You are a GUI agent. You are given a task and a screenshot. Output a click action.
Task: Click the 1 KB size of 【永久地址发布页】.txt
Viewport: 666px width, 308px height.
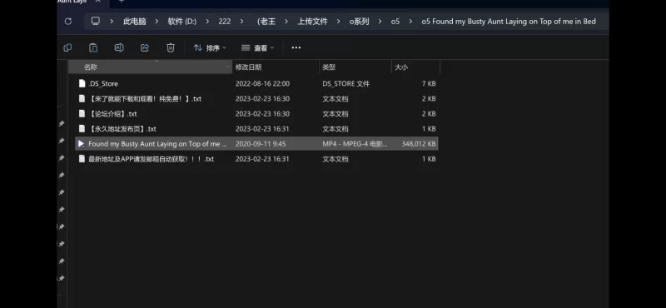tap(429, 129)
